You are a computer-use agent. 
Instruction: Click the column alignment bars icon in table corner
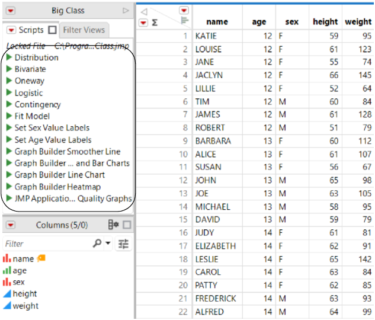tap(184, 21)
